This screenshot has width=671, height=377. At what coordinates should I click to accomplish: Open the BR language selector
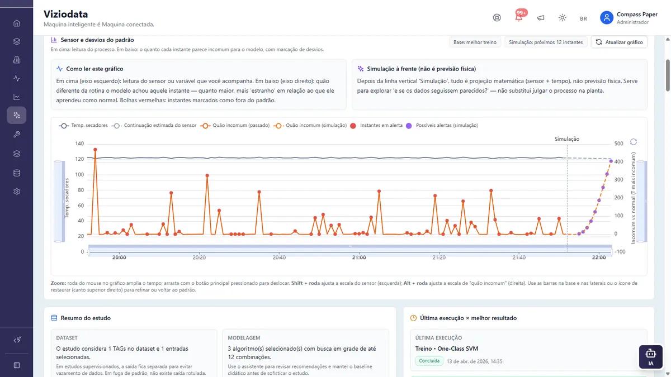(x=583, y=18)
